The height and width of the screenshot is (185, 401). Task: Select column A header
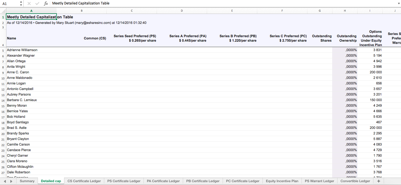click(31, 11)
